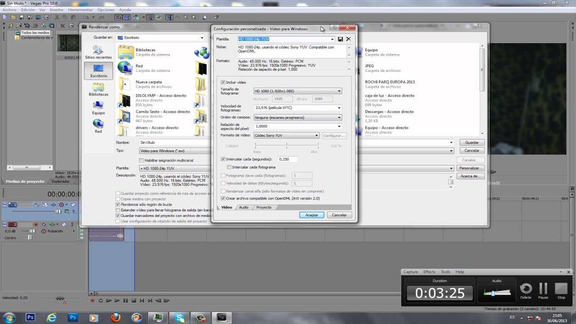Enable Intercalar cada fotograma checkbox
Image resolution: width=576 pixels, height=324 pixels.
point(229,167)
